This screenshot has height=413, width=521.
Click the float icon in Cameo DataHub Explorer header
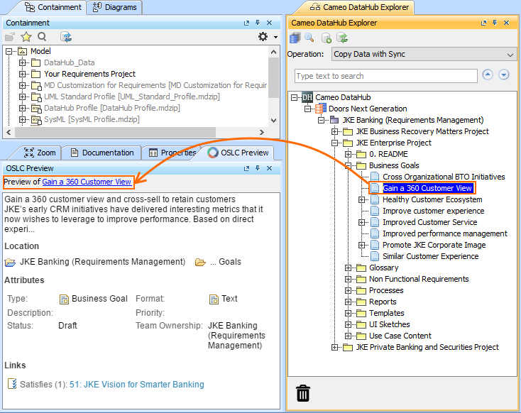pos(484,23)
